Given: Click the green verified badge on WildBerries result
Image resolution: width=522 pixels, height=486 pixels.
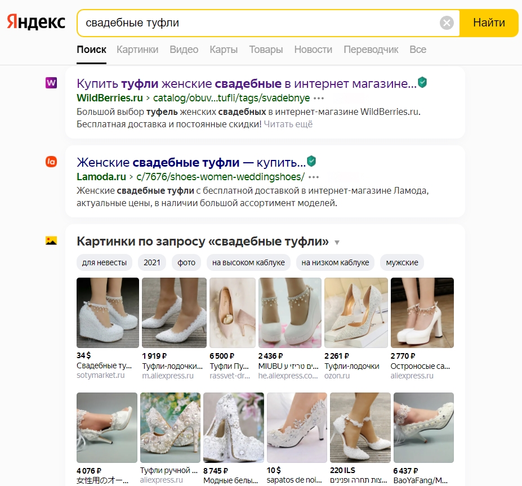Looking at the screenshot, I should click(422, 81).
